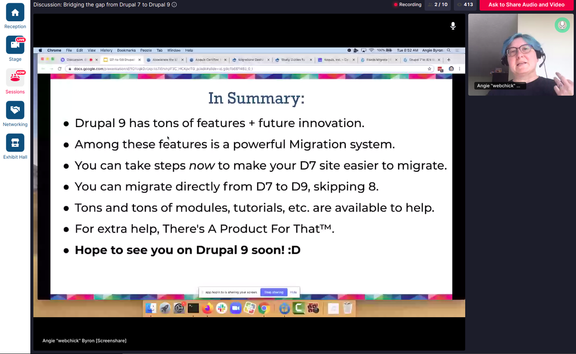Open the Edit menu in the shared screen

80,50
